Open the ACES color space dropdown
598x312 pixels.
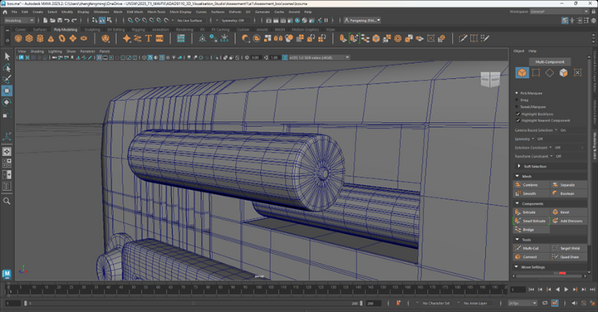pos(319,57)
